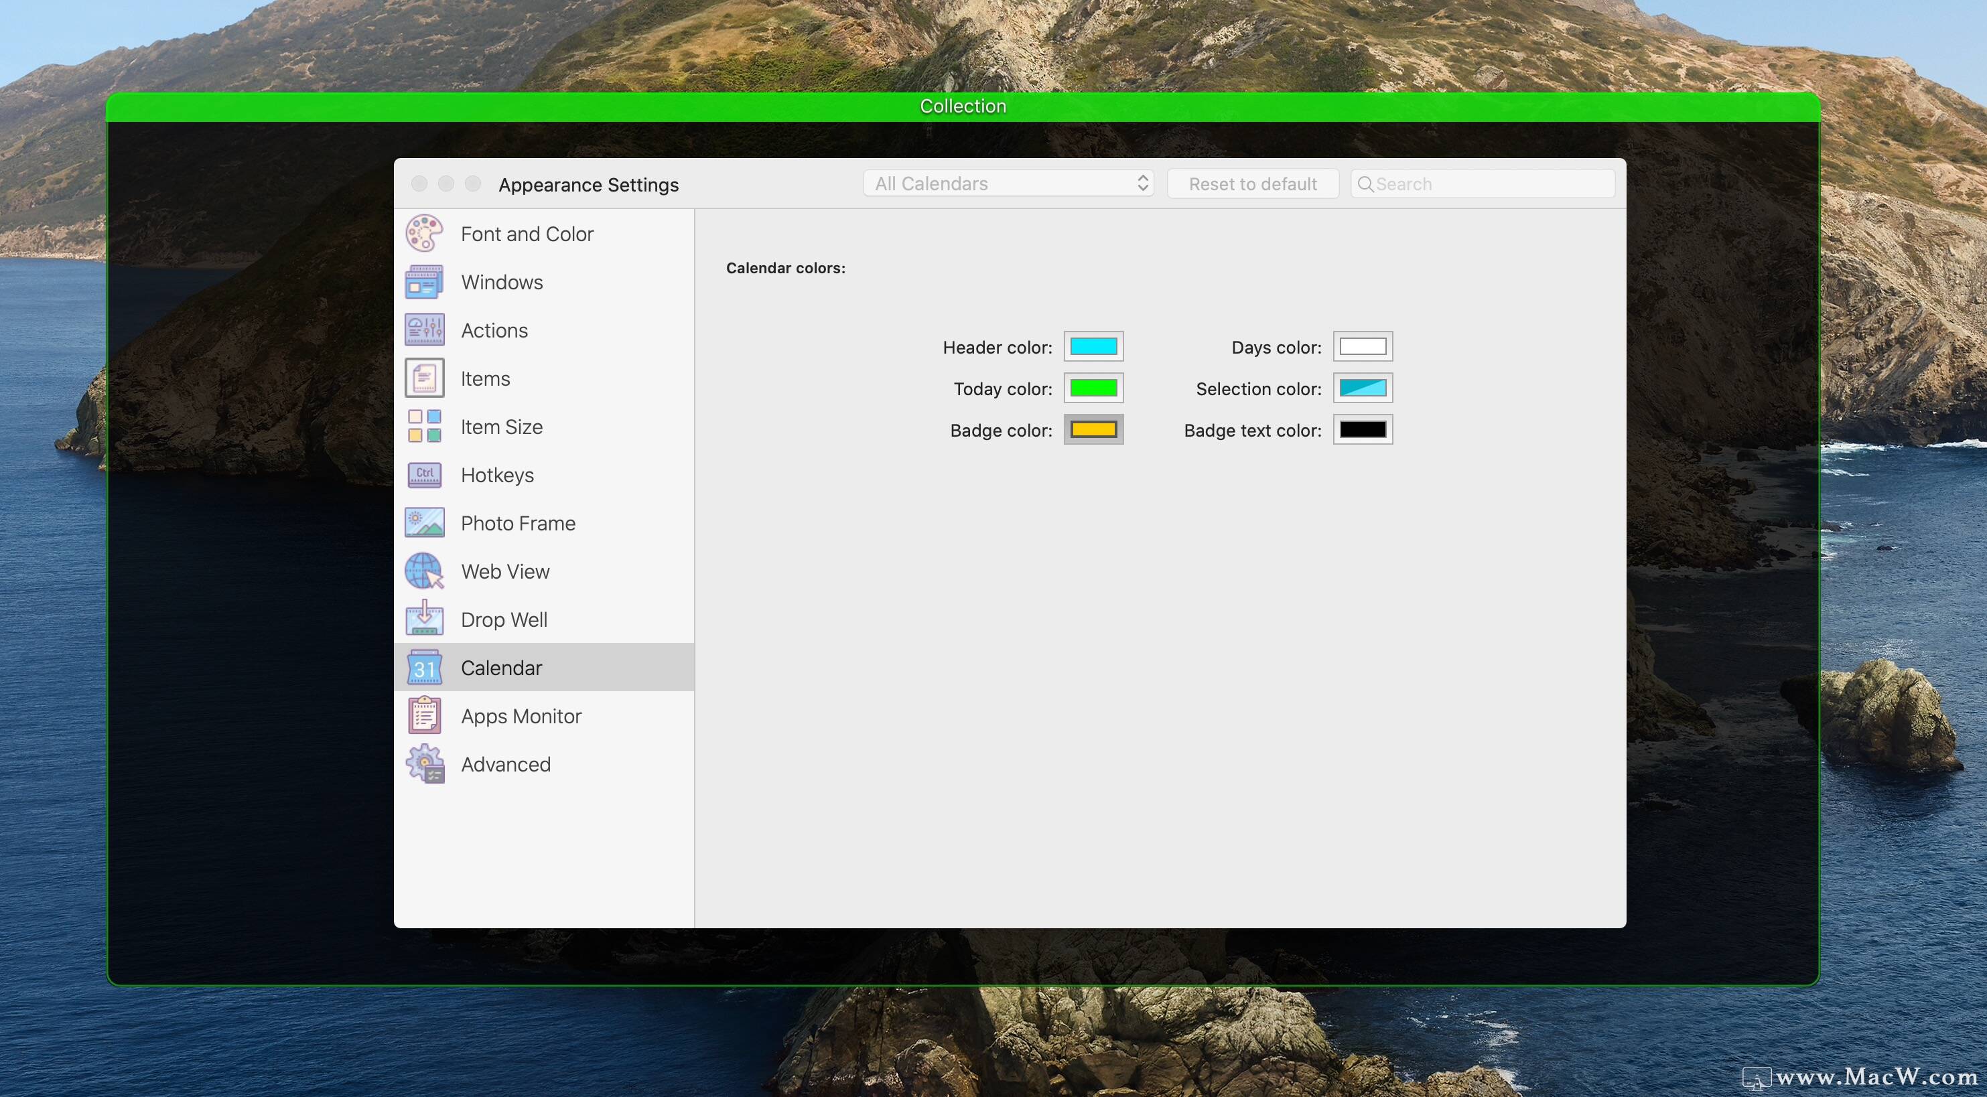Select the Apps Monitor settings icon
Viewport: 1987px width, 1097px height.
(x=427, y=716)
